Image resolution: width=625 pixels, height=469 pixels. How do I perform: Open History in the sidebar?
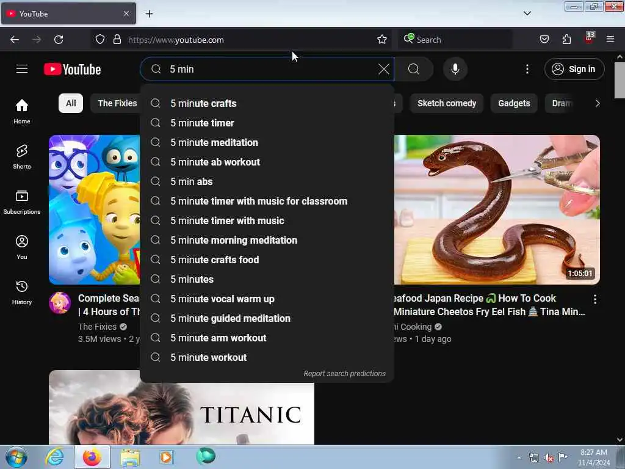[22, 293]
